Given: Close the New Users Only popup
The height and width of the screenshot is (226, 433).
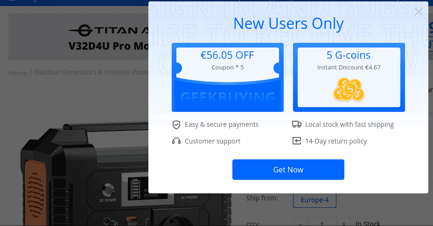Looking at the screenshot, I should click(x=419, y=12).
